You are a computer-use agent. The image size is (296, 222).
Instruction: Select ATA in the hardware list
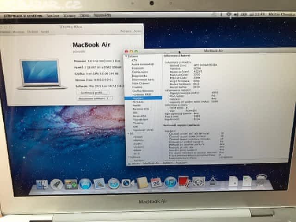(134, 60)
